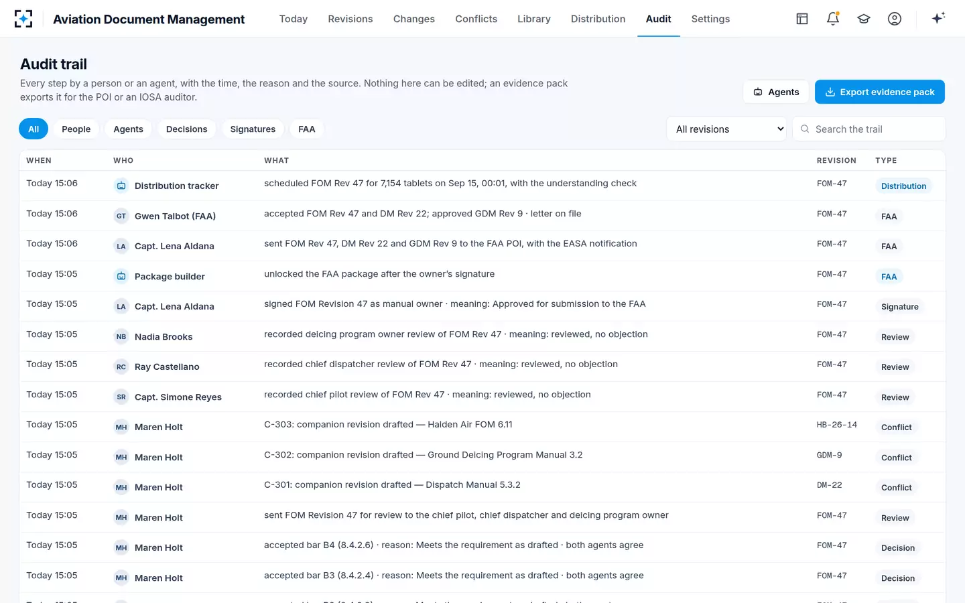Open the Settings tab
This screenshot has height=603, width=965.
coord(711,19)
